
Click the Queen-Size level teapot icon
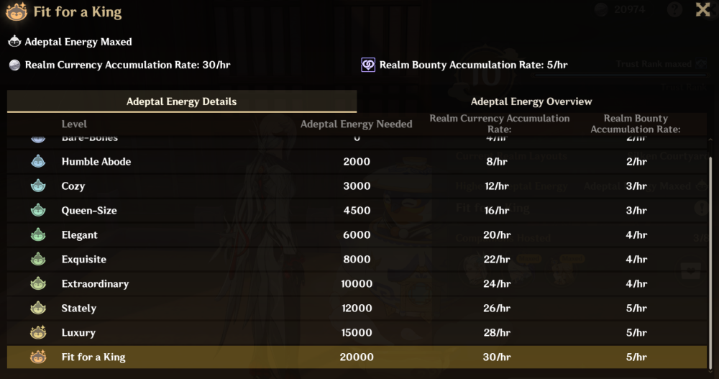[x=38, y=211]
